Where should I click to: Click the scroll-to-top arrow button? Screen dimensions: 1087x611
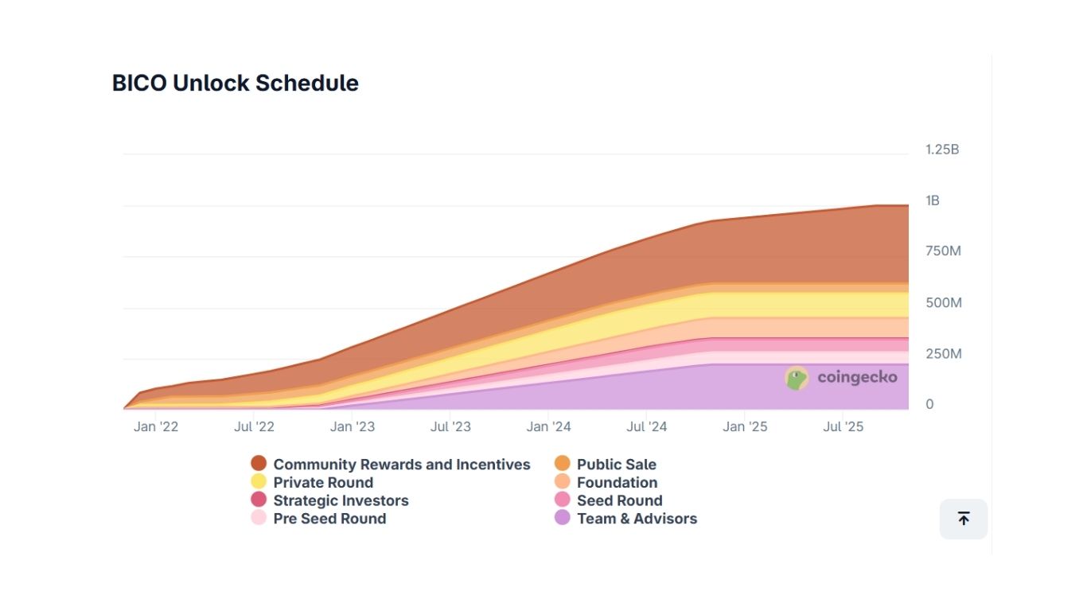click(x=963, y=520)
